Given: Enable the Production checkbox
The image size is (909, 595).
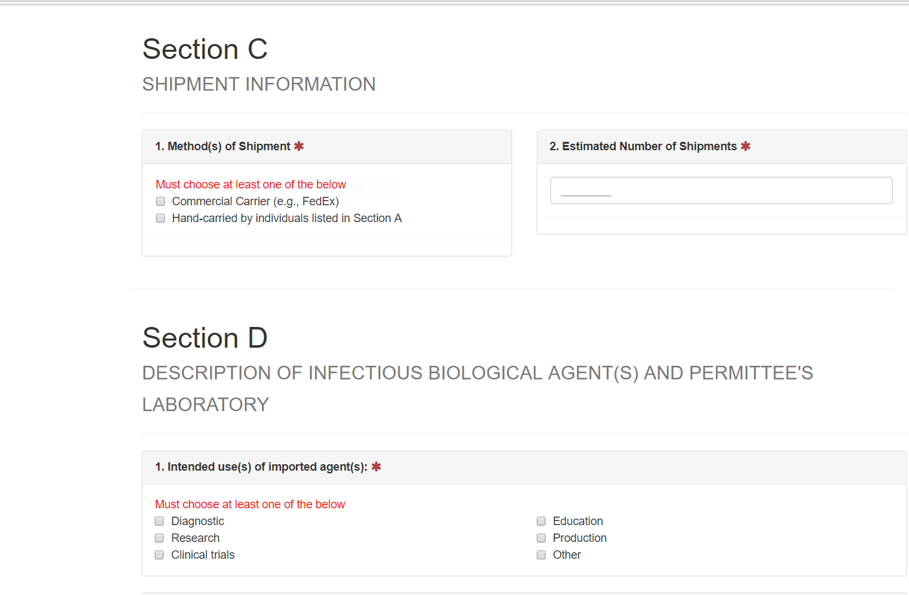Looking at the screenshot, I should 541,538.
